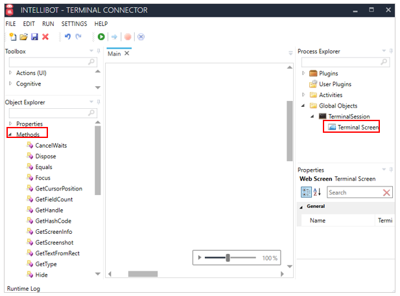Open Process Explorer panel options dropdown
The height and width of the screenshot is (296, 400).
click(384, 51)
